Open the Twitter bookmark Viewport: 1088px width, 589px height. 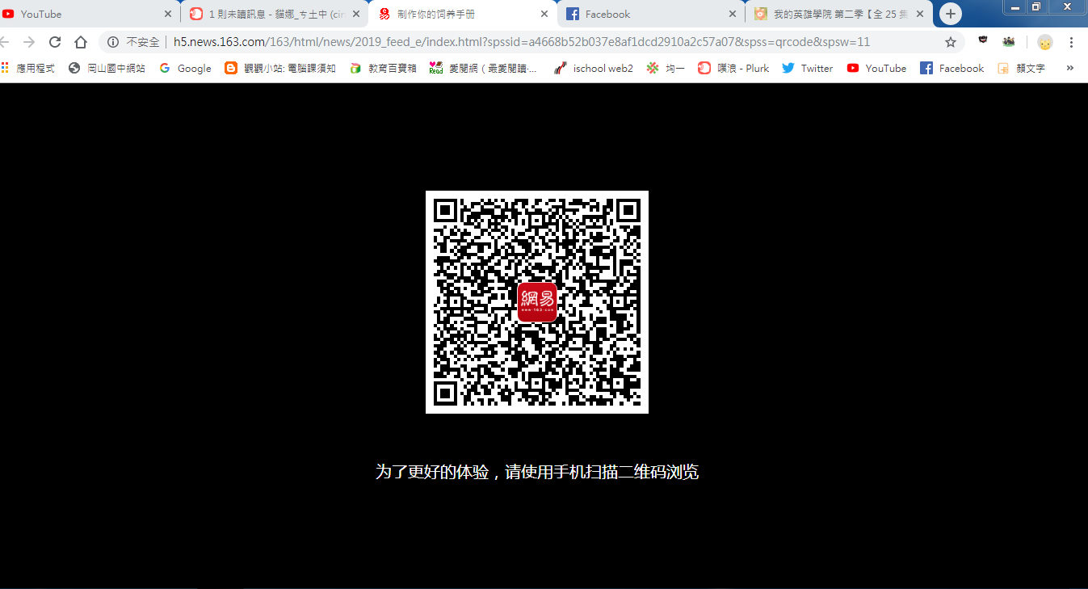[x=808, y=68]
